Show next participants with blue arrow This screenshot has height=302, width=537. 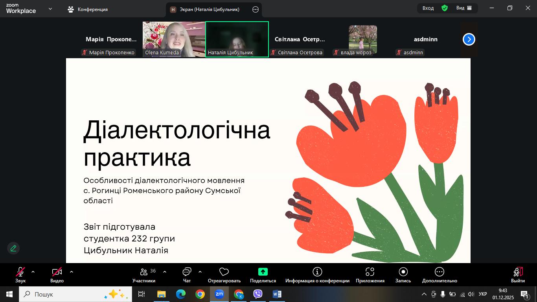click(469, 39)
